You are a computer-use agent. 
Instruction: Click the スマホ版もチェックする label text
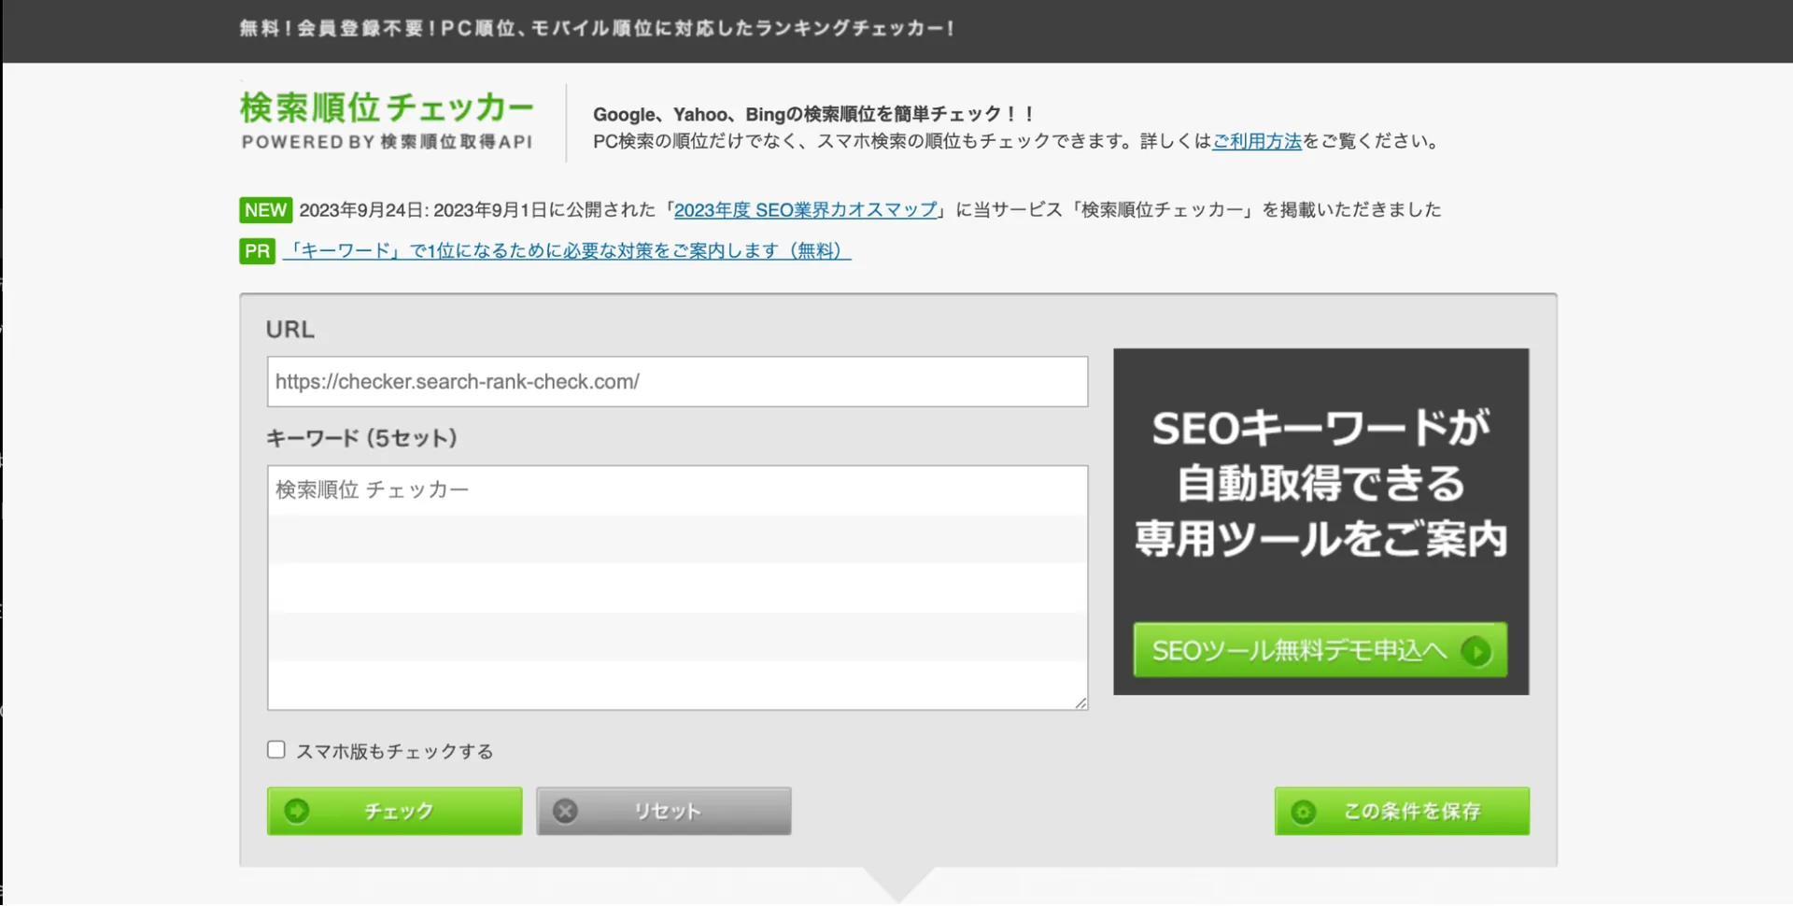pos(394,751)
